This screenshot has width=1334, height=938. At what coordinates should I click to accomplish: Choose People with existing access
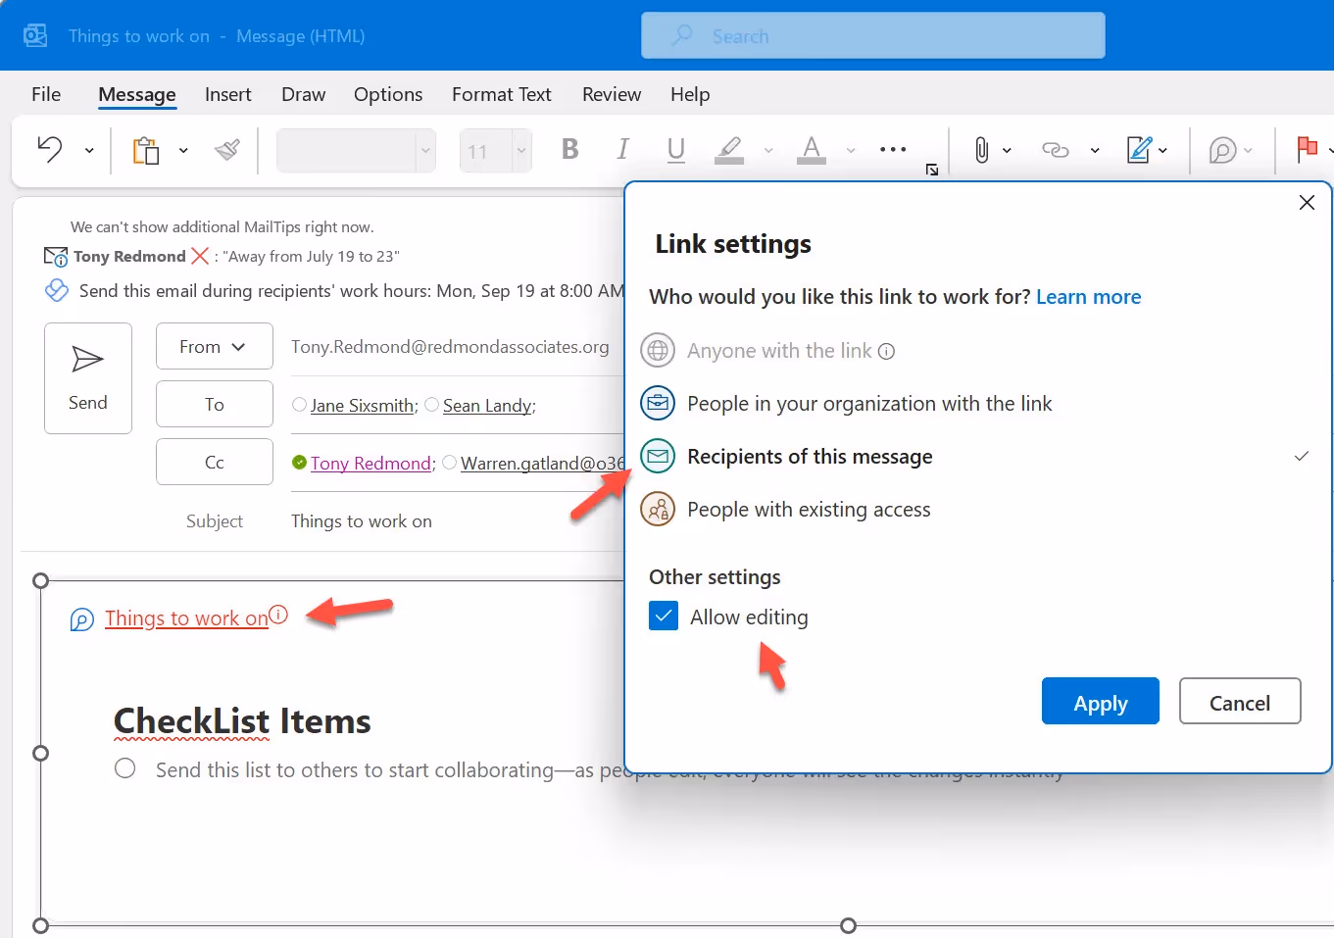click(x=785, y=509)
